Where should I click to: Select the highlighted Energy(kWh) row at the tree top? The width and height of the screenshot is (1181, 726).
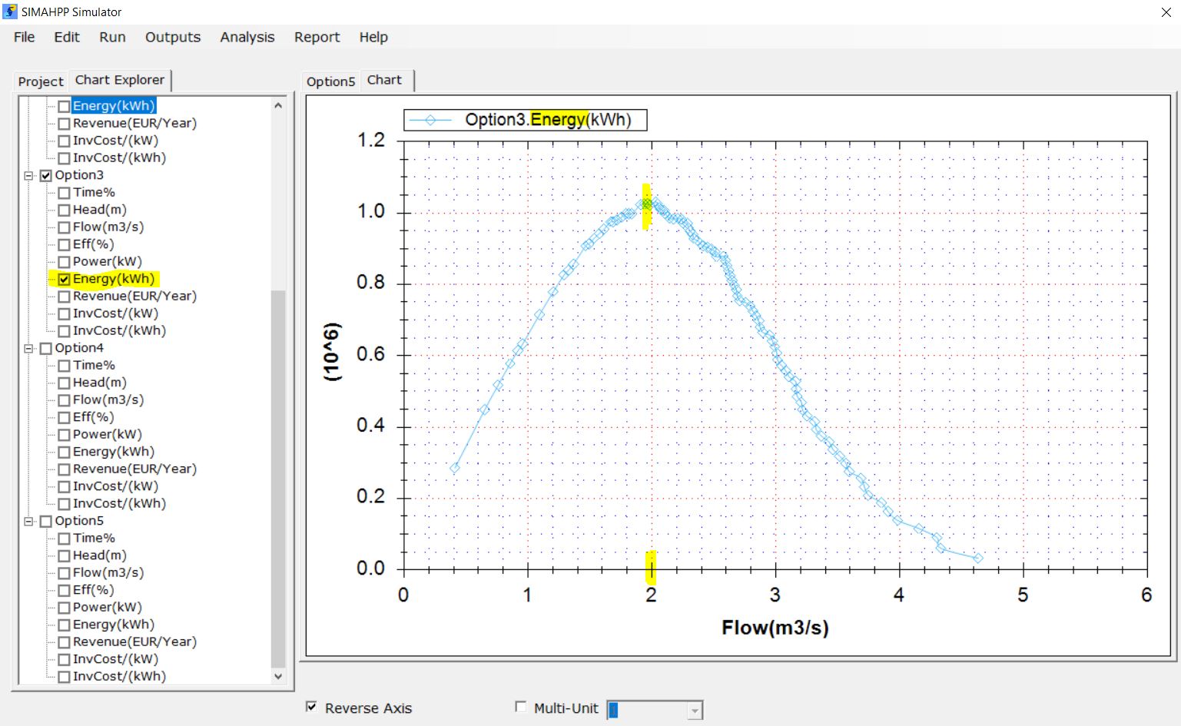(114, 106)
